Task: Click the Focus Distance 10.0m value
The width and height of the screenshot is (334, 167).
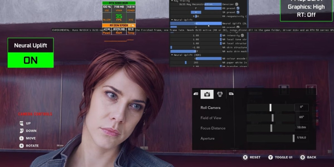Action: click(x=301, y=127)
